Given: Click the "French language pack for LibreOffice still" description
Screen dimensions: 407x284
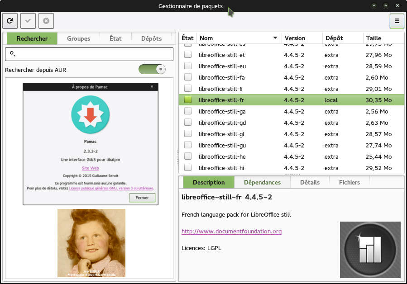Looking at the screenshot, I should point(236,214).
